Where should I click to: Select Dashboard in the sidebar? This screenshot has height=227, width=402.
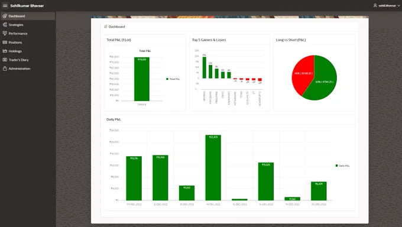click(28, 16)
